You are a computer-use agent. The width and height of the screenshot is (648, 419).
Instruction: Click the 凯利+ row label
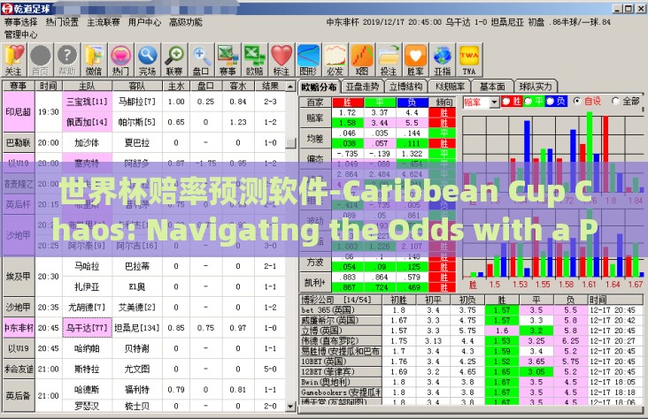315,282
